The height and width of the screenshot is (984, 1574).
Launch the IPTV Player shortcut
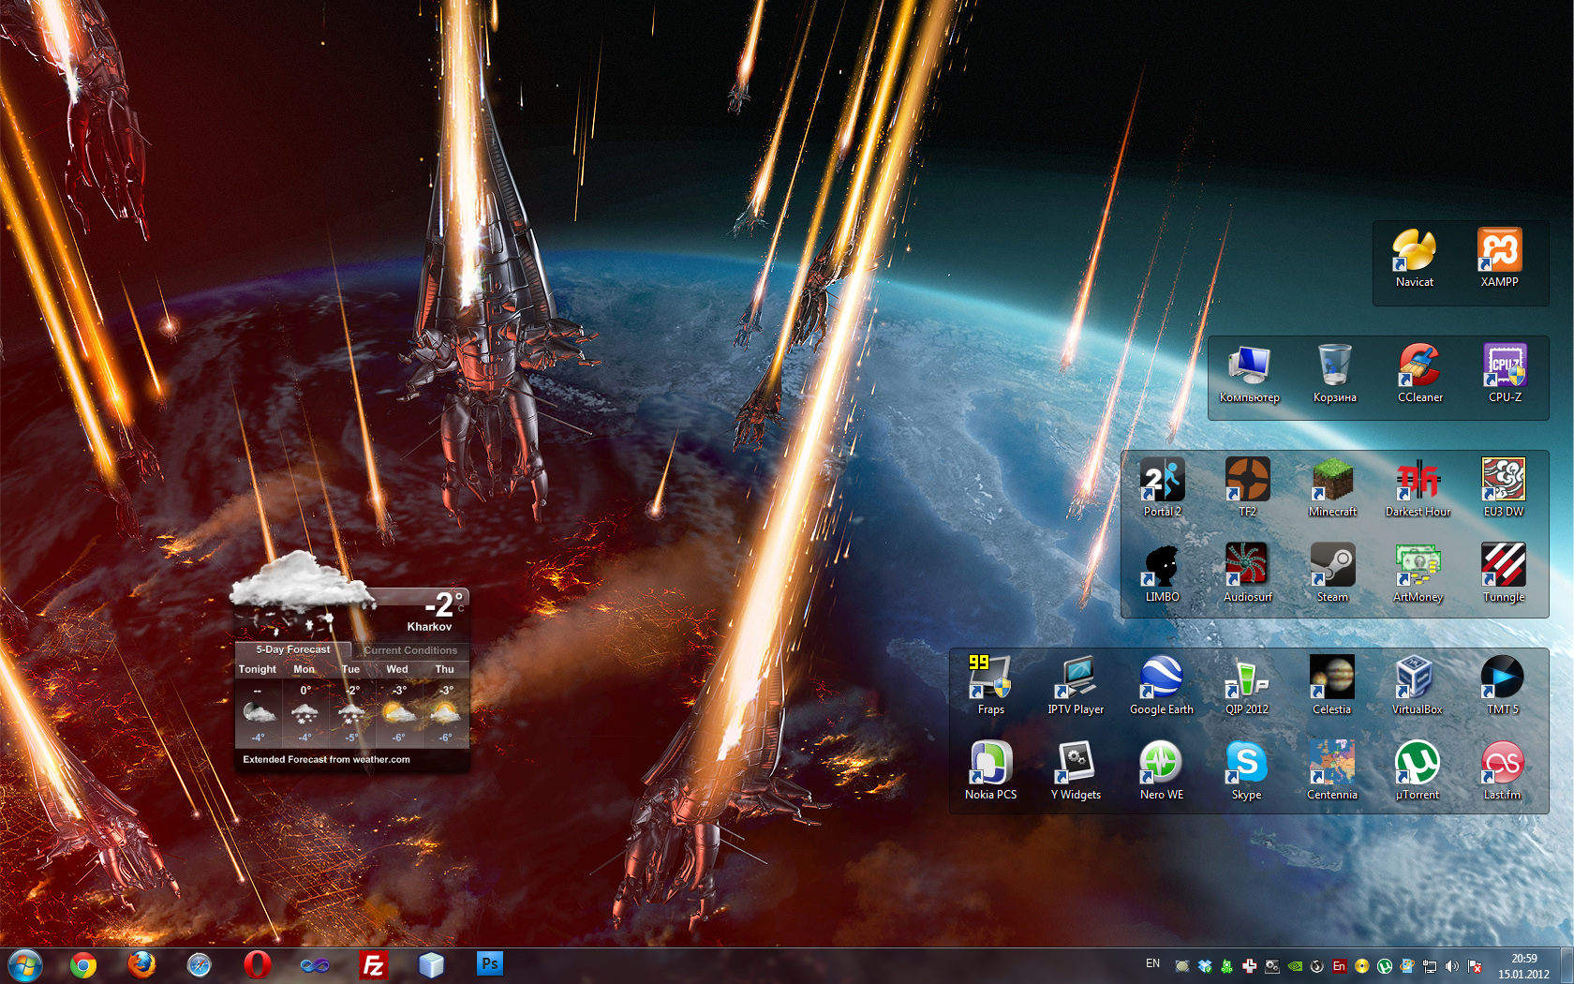[x=1076, y=685]
